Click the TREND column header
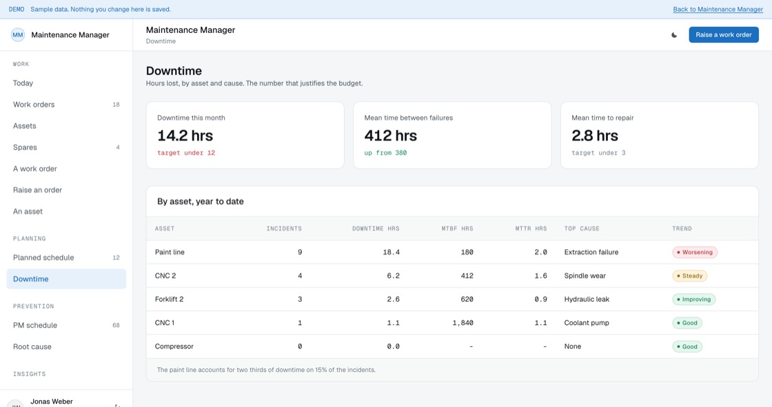Image resolution: width=772 pixels, height=407 pixels. pyautogui.click(x=682, y=229)
